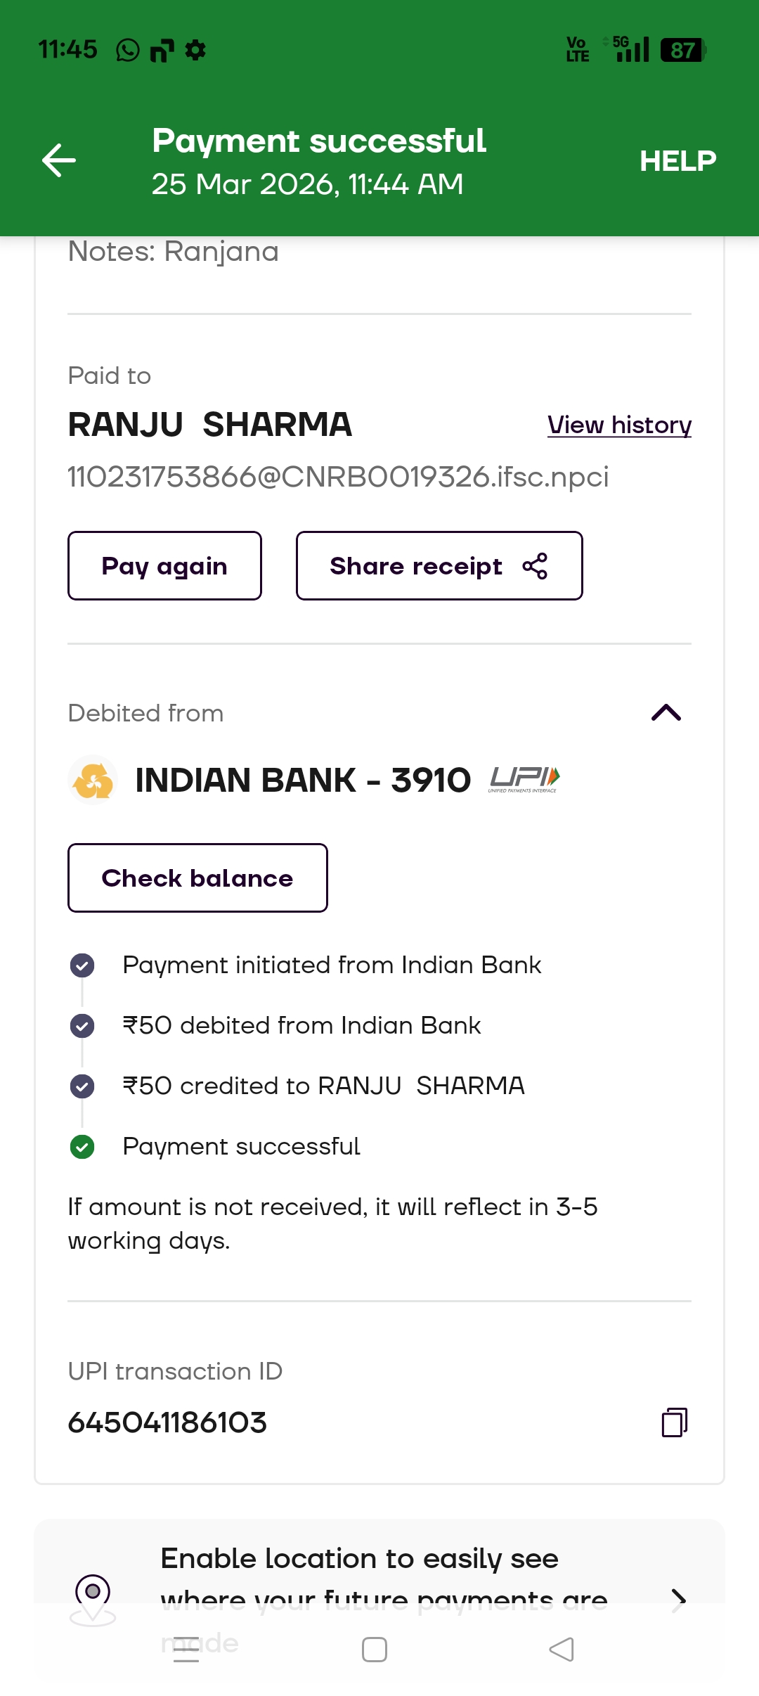Image resolution: width=759 pixels, height=1696 pixels.
Task: Tap the green Payment successful checkmark
Action: pyautogui.click(x=82, y=1147)
